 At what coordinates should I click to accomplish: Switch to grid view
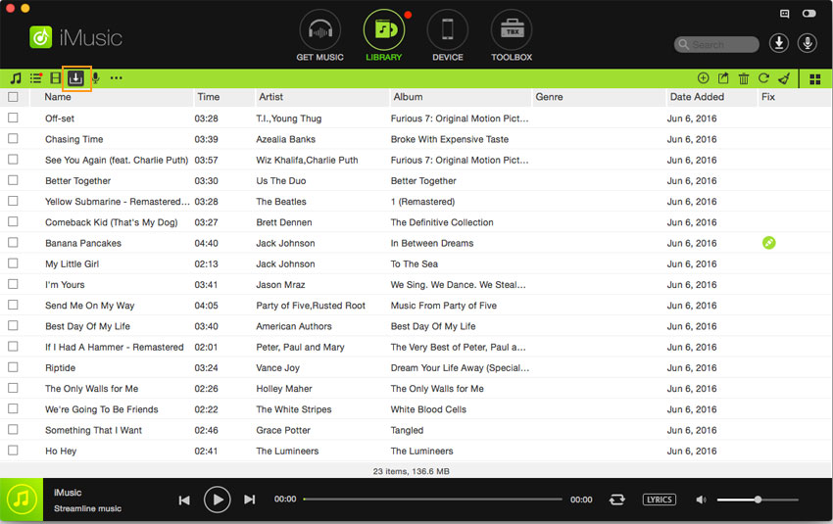click(x=815, y=79)
